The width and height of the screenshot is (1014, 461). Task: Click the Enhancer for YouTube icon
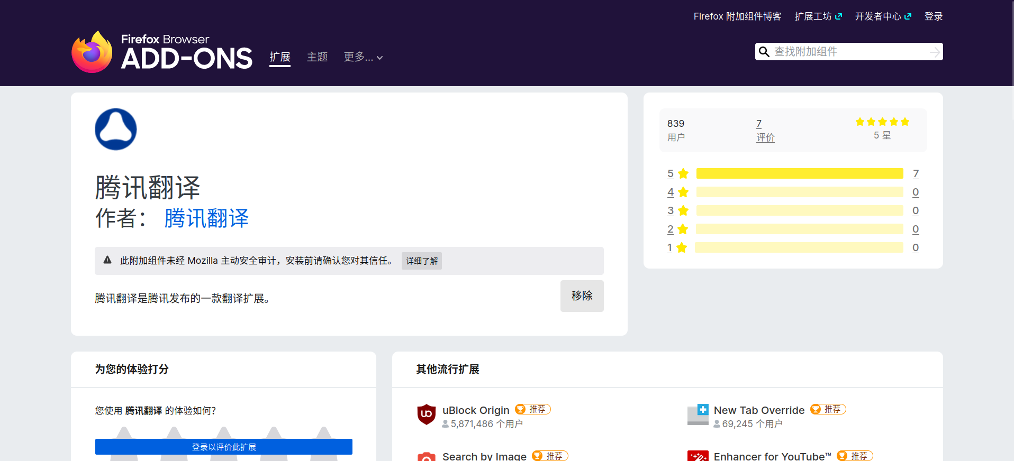pos(698,456)
